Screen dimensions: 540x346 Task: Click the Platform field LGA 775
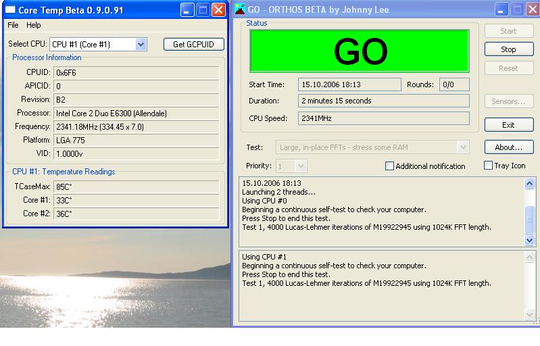[x=137, y=140]
